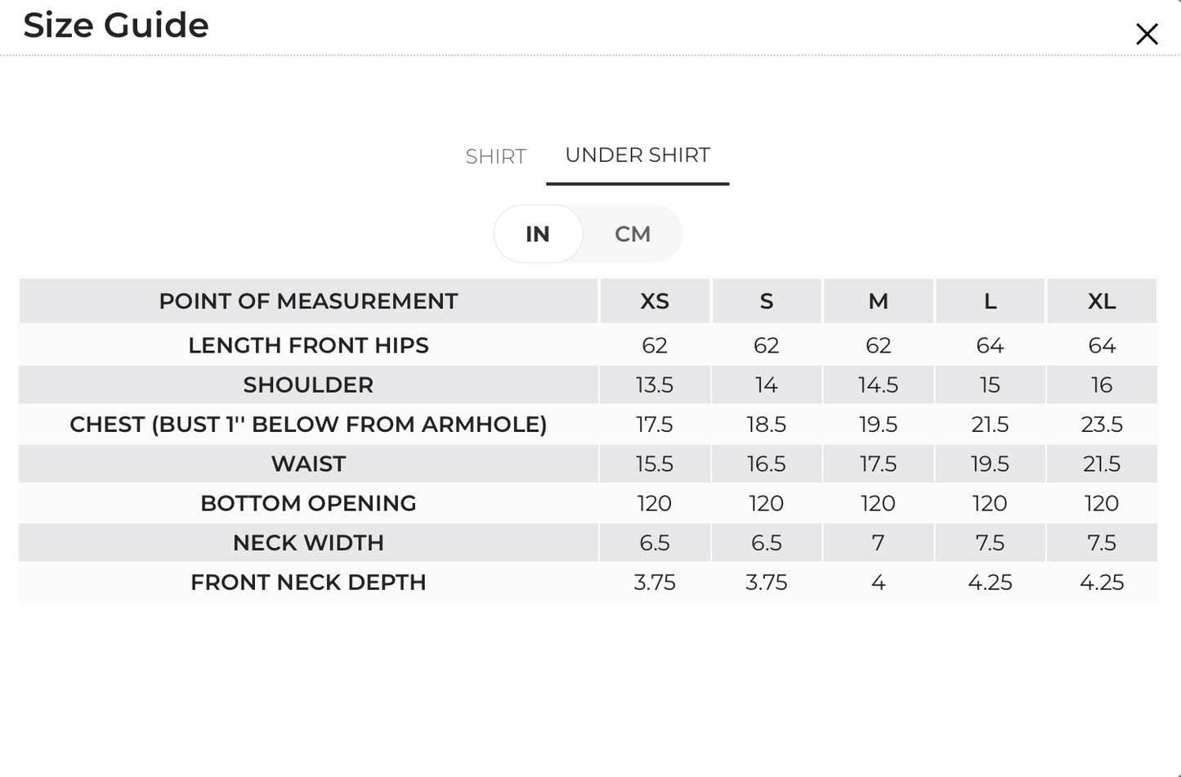Click the L size column header
The width and height of the screenshot is (1181, 777).
point(990,301)
